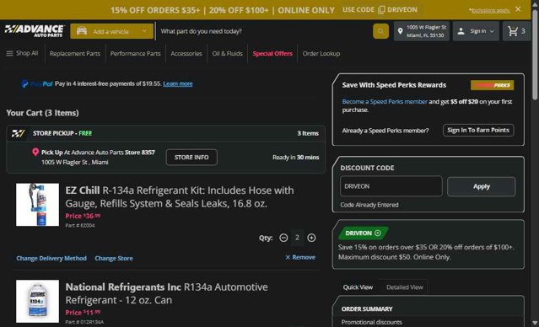Open National Refrigerants R134a thumbnail
Screen dimensions: 539x327
coord(37,301)
